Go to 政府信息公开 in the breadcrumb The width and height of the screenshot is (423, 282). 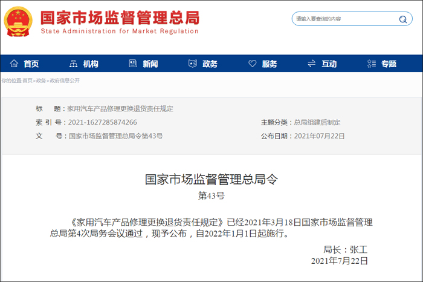coord(65,80)
